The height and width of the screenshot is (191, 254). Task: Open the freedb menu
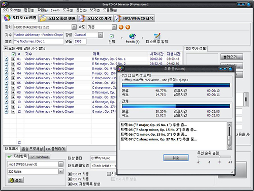click(x=55, y=10)
